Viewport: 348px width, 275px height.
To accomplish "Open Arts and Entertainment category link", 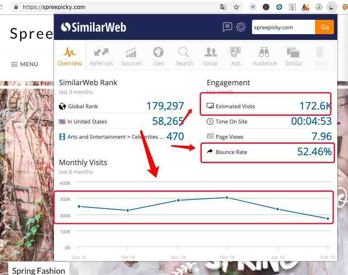I will [x=115, y=137].
